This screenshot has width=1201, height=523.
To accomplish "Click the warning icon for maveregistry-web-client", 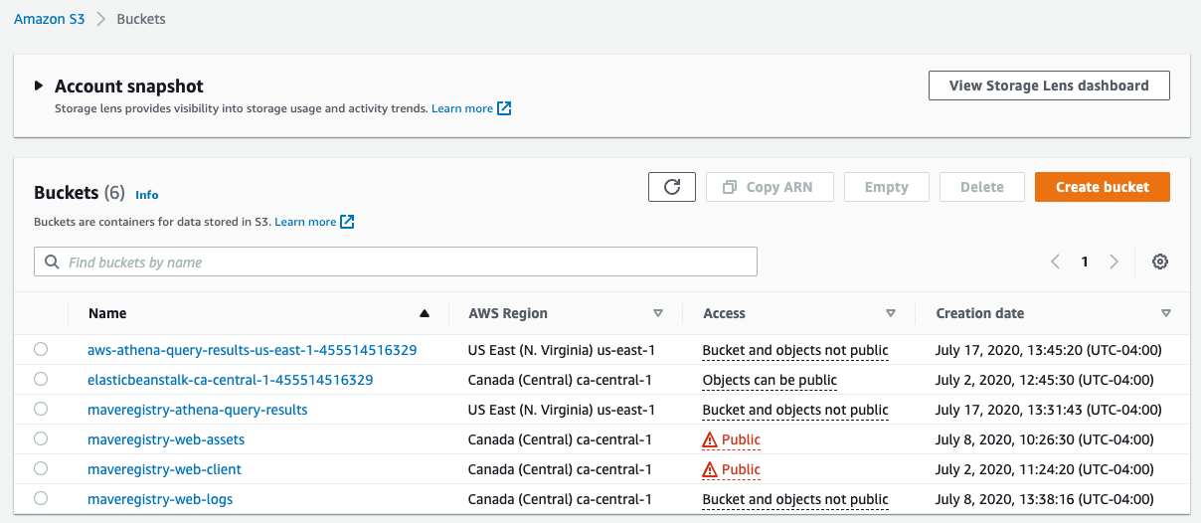I will (x=710, y=469).
